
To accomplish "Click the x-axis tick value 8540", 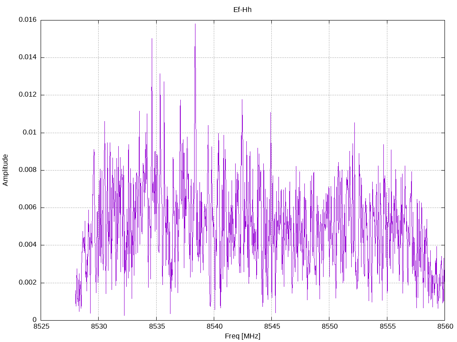I will click(214, 326).
